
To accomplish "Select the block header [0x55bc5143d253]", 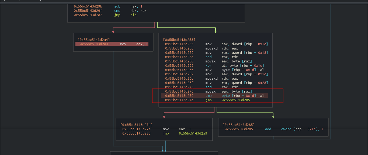I will pyautogui.click(x=179, y=40).
